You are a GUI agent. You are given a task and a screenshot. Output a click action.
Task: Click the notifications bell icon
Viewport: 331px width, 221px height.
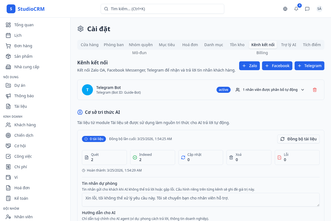(x=296, y=9)
